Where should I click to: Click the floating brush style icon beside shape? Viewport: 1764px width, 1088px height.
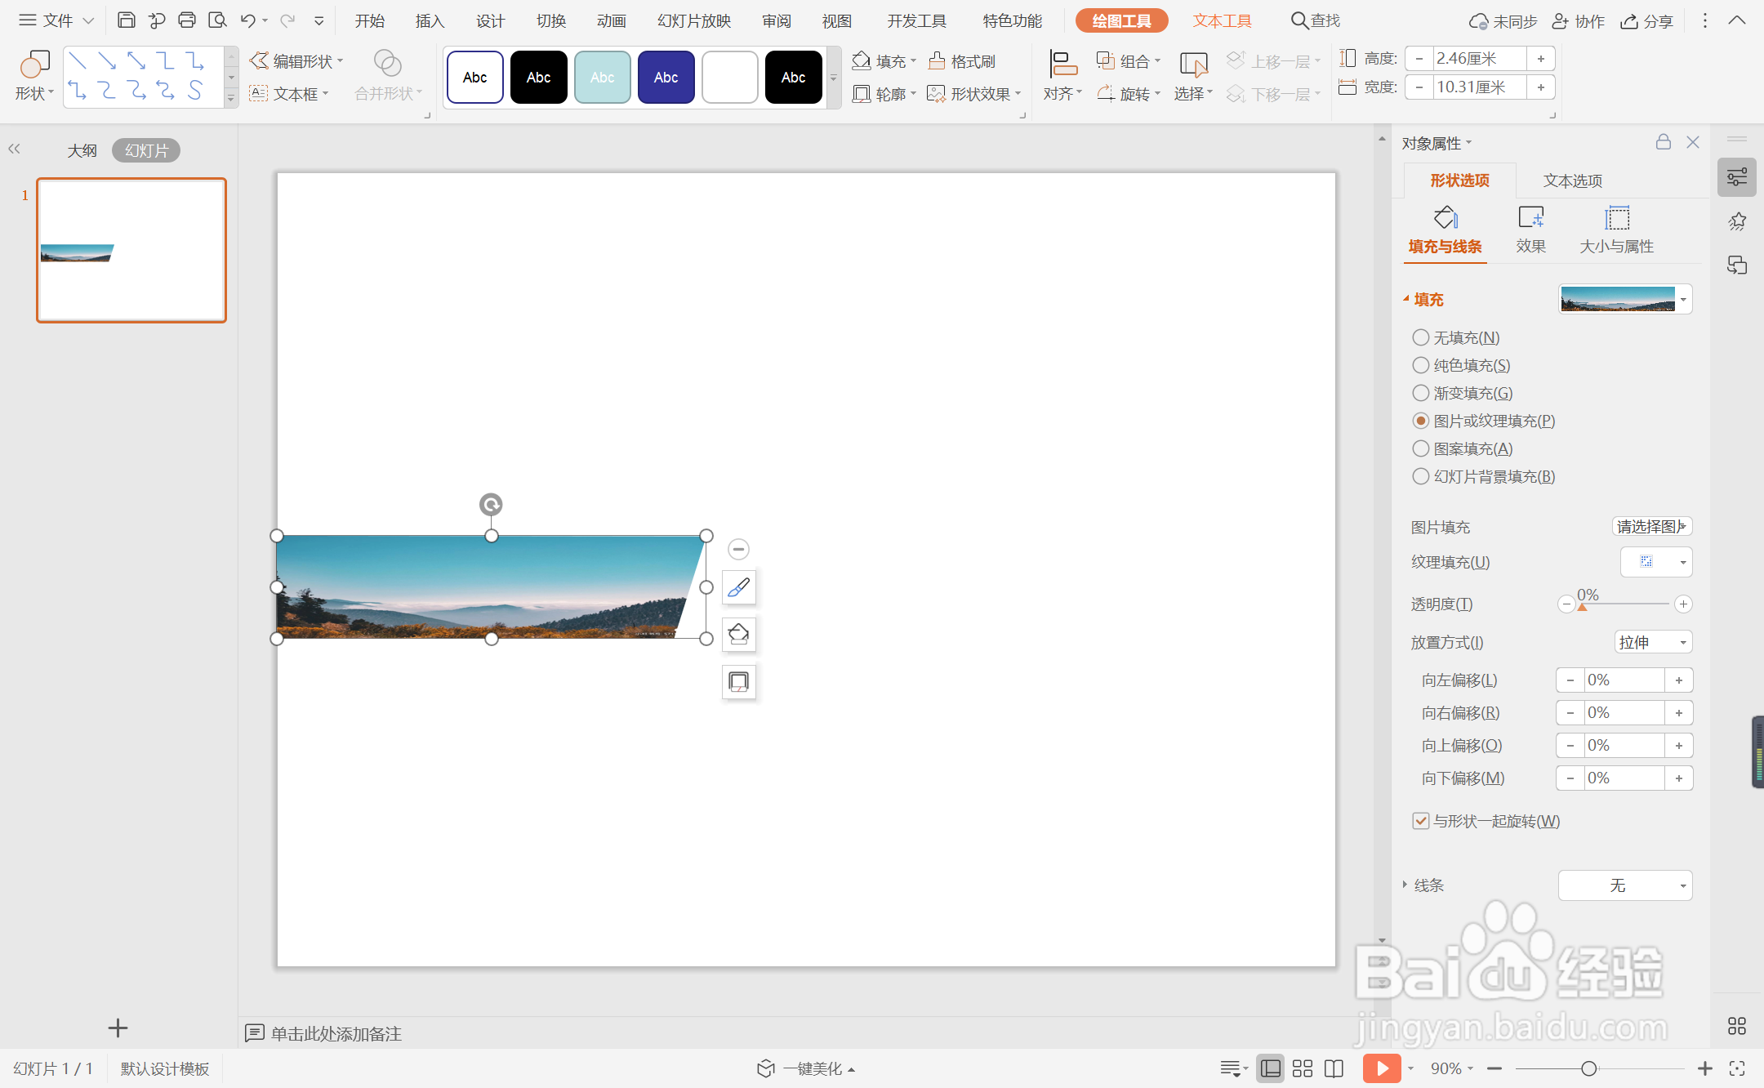click(738, 587)
